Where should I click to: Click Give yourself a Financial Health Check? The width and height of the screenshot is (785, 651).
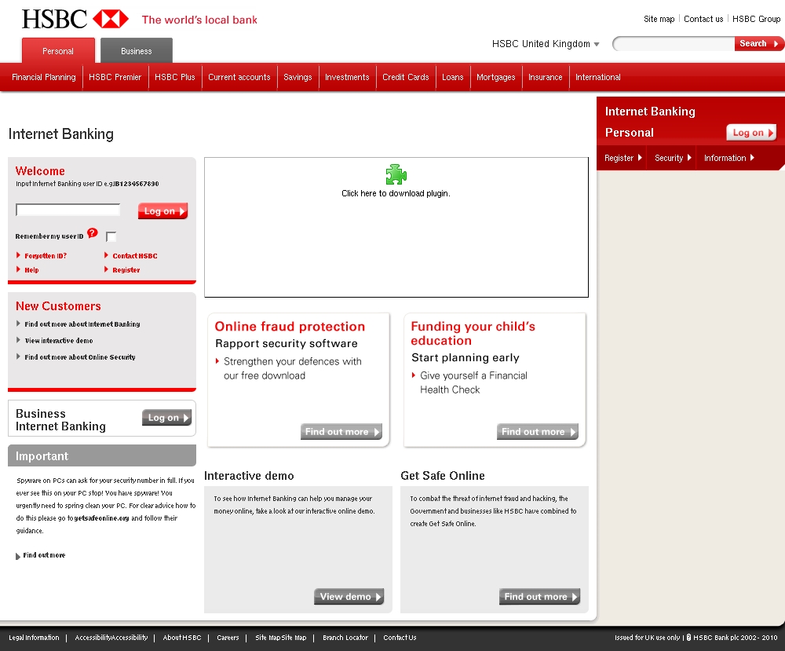click(x=473, y=382)
